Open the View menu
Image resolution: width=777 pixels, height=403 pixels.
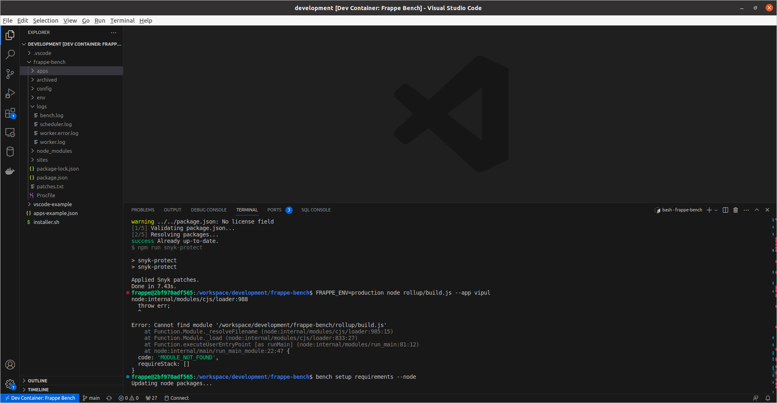coord(70,21)
